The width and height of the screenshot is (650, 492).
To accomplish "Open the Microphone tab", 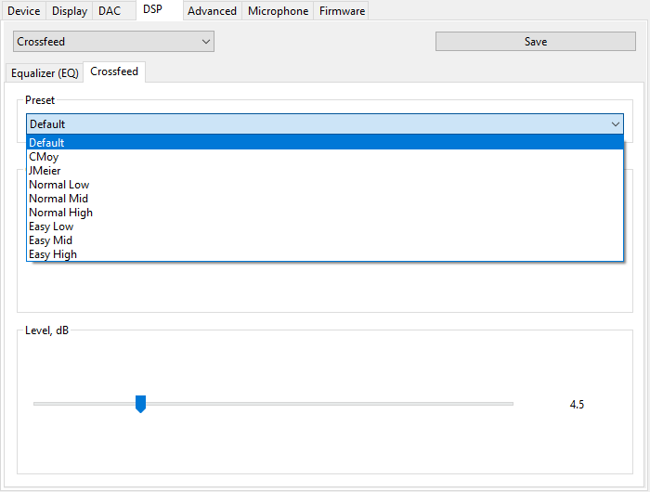I will [278, 11].
